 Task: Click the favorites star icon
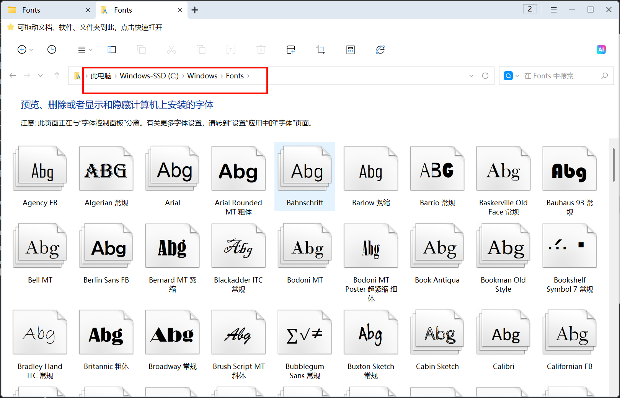click(x=11, y=27)
